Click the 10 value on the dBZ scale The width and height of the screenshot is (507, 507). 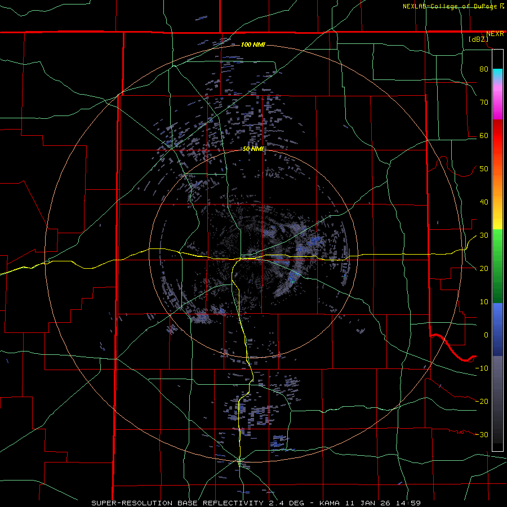click(484, 302)
